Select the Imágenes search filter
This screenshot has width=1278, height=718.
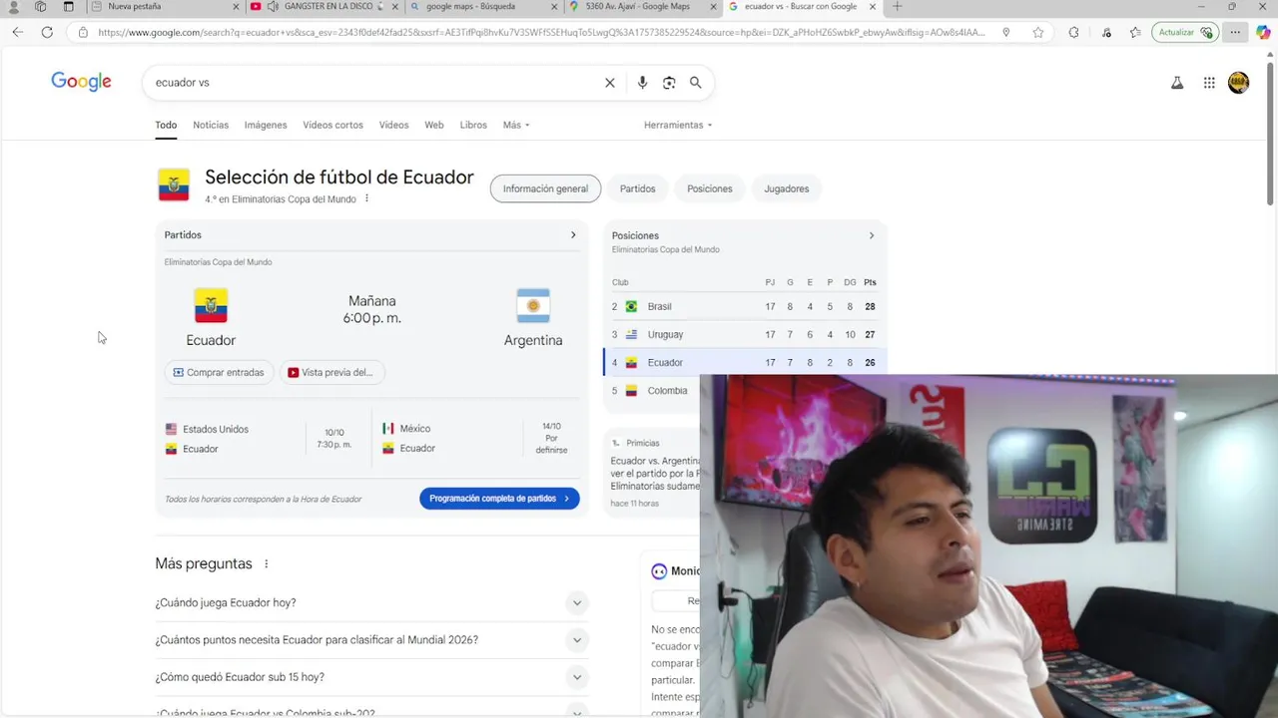(266, 125)
